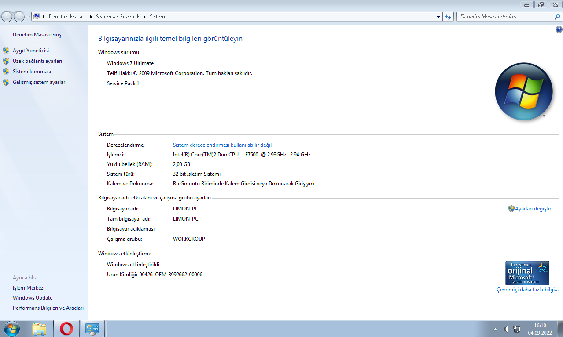Click the search magnifier icon
Image resolution: width=563 pixels, height=337 pixels.
557,17
